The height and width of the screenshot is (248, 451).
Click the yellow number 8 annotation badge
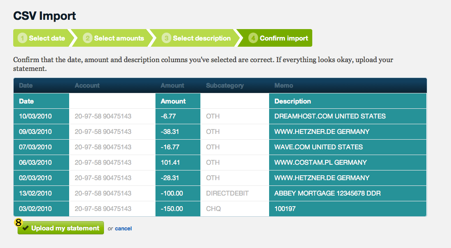coord(18,222)
